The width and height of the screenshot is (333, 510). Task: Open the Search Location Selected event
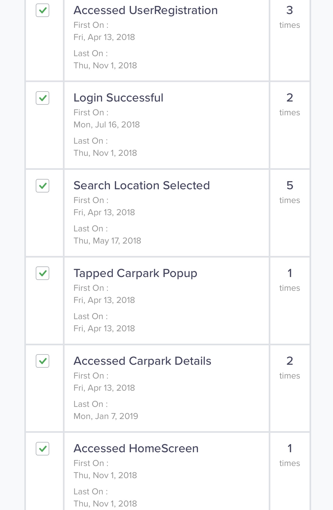[142, 185]
